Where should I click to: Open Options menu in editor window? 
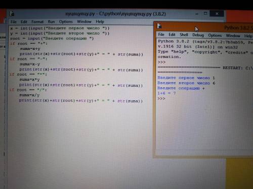(66, 22)
